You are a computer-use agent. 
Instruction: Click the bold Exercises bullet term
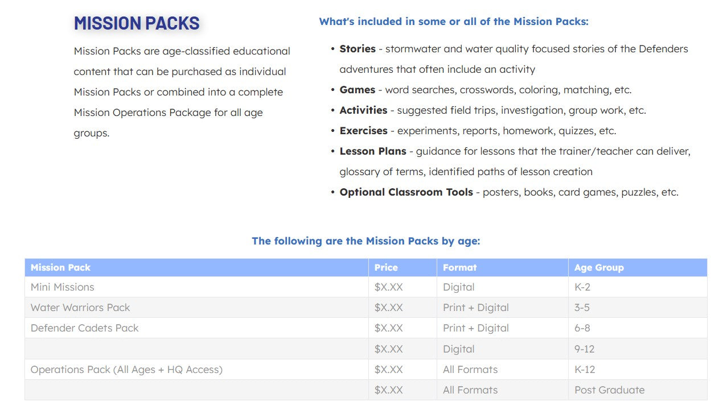click(363, 131)
